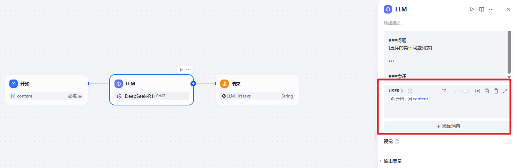Image resolution: width=518 pixels, height=168 pixels.
Task: Open the three-dot menu in LLM panel header
Action: click(491, 9)
